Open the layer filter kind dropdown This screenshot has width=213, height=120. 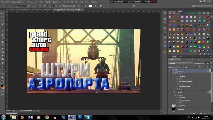point(174,60)
